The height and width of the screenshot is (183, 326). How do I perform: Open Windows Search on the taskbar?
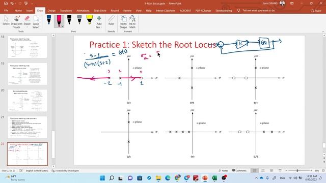112,178
